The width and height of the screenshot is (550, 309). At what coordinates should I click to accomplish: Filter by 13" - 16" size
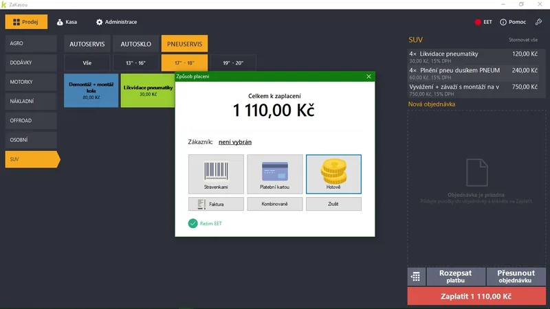pyautogui.click(x=135, y=63)
